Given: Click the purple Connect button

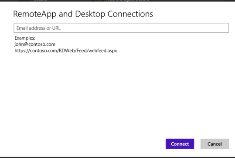Looking at the screenshot, I should coord(180,144).
